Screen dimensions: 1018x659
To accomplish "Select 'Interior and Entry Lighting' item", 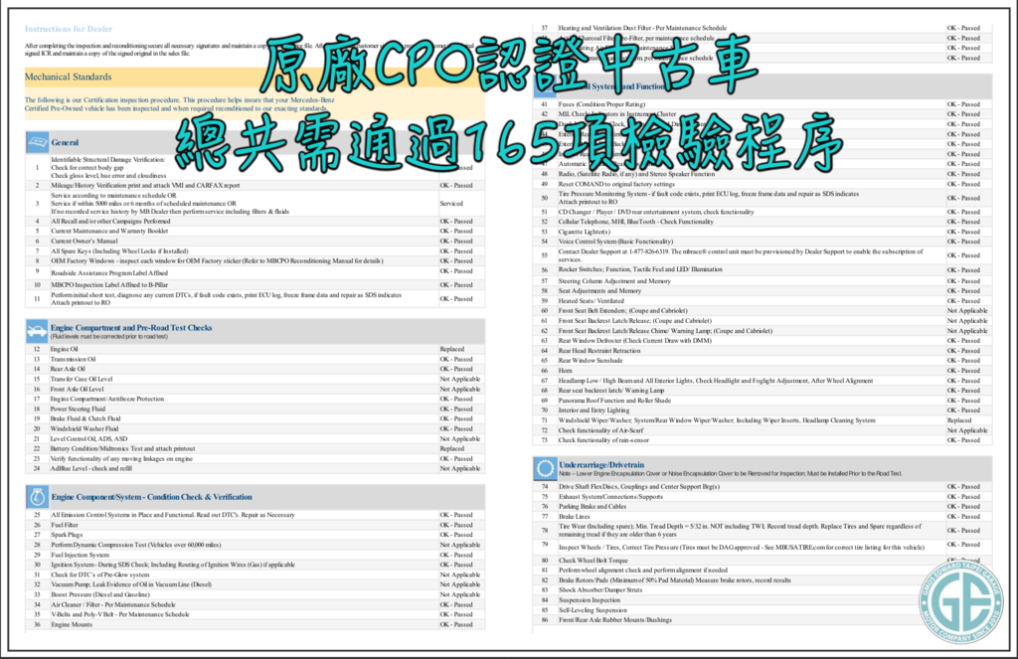I will click(x=594, y=411).
